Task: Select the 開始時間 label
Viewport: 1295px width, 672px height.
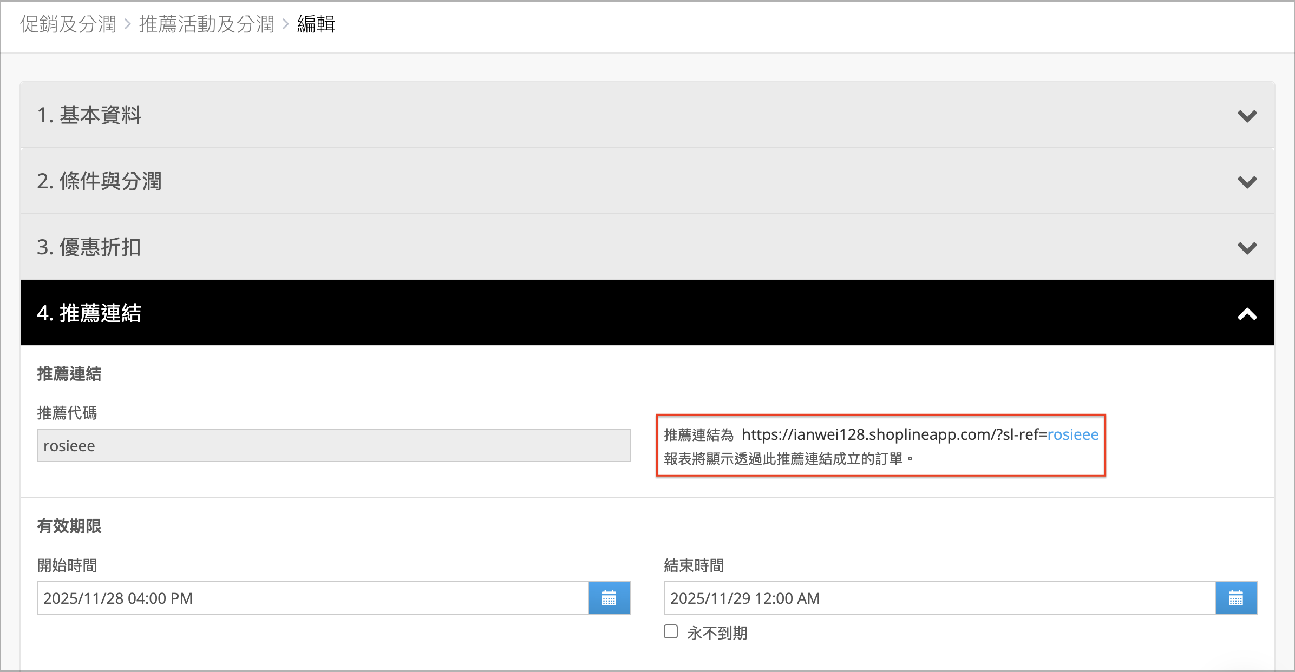Action: click(67, 565)
